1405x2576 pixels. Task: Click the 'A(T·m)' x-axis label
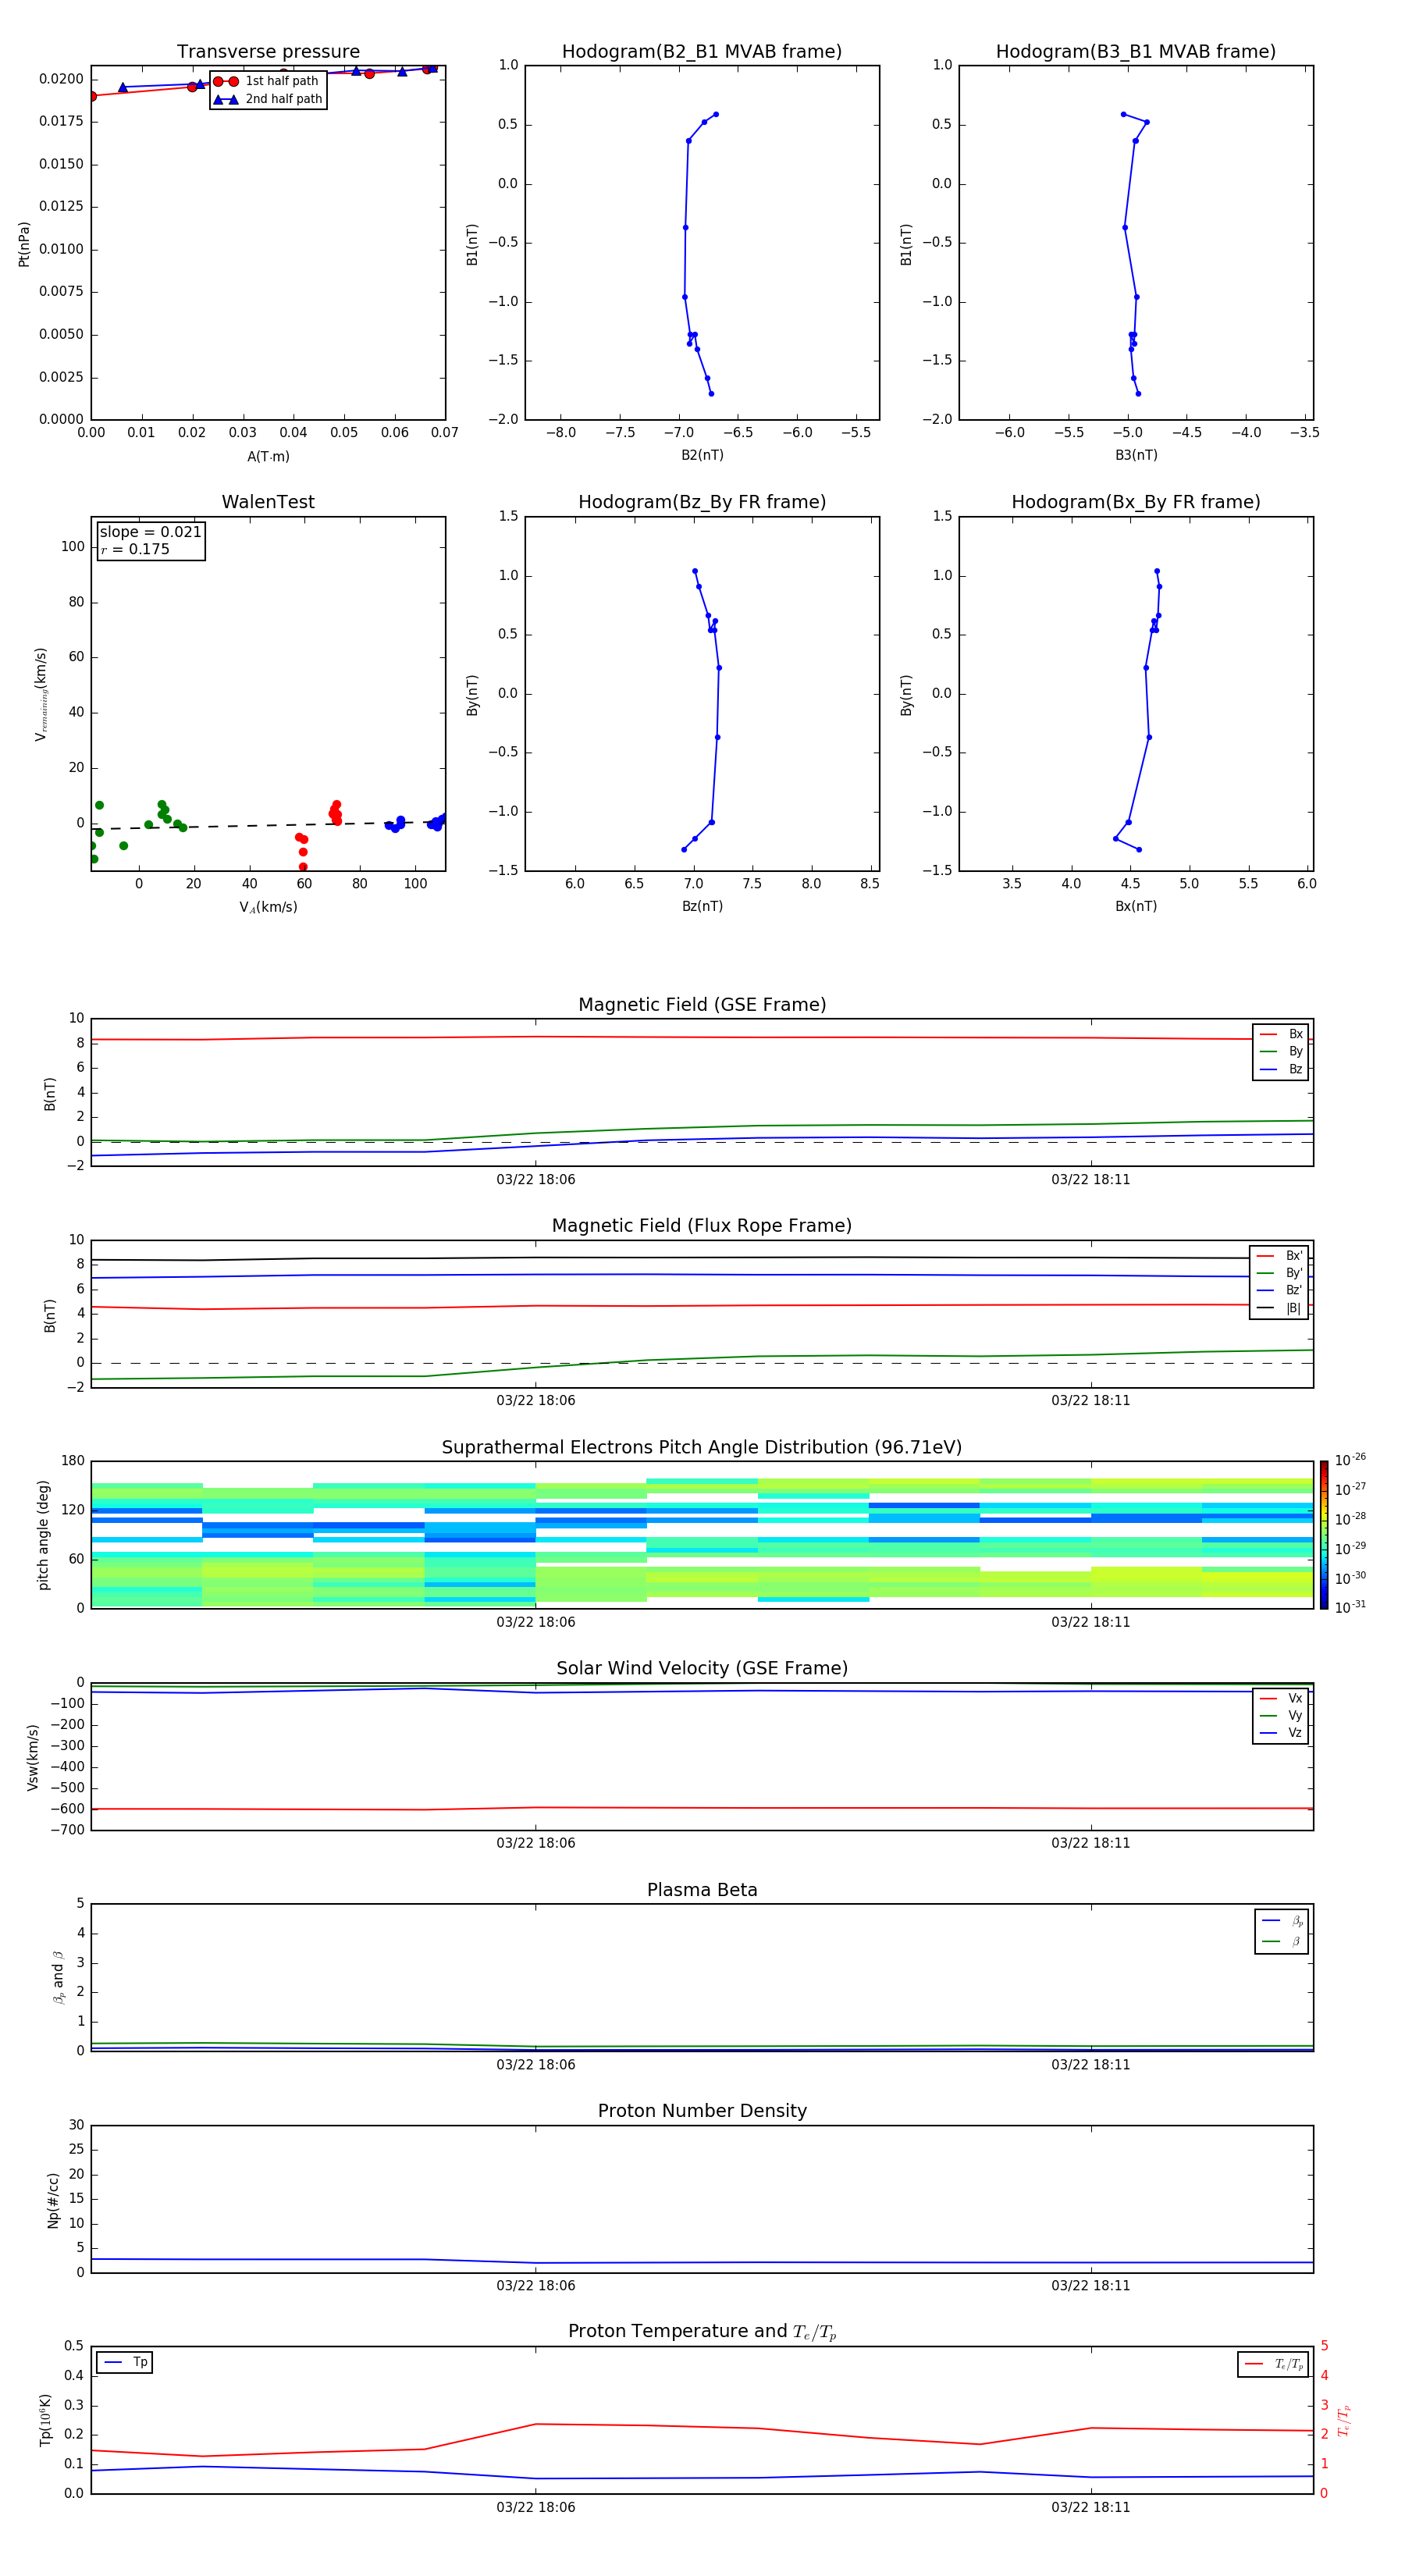pos(268,457)
